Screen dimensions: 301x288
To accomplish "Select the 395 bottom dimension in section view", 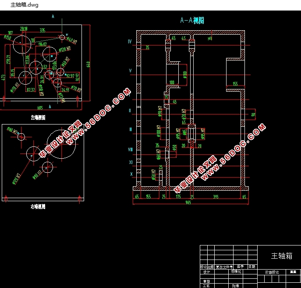I will [x=216, y=197].
